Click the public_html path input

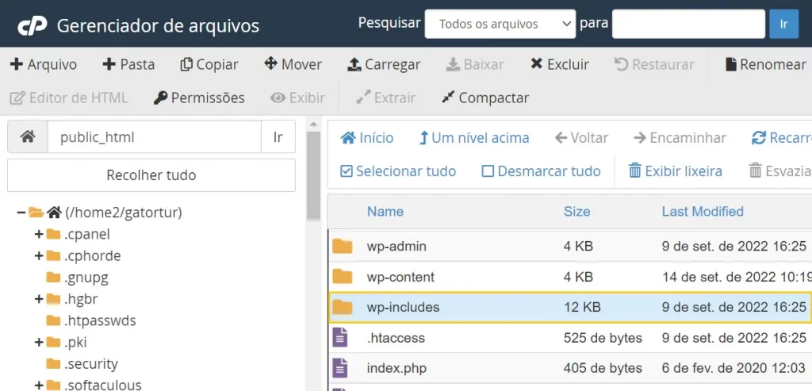pyautogui.click(x=154, y=136)
